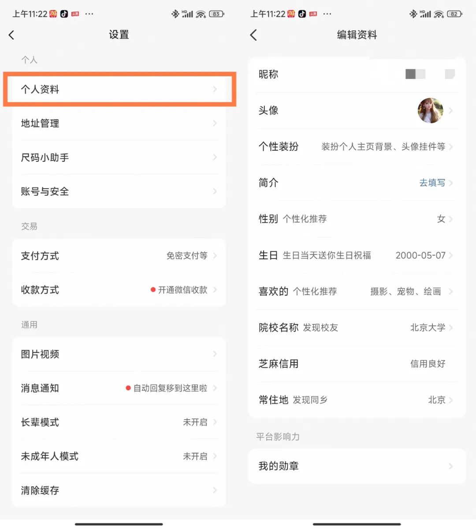Toggle 长辈模式 currently 未开启
Image resolution: width=476 pixels, height=529 pixels.
195,422
